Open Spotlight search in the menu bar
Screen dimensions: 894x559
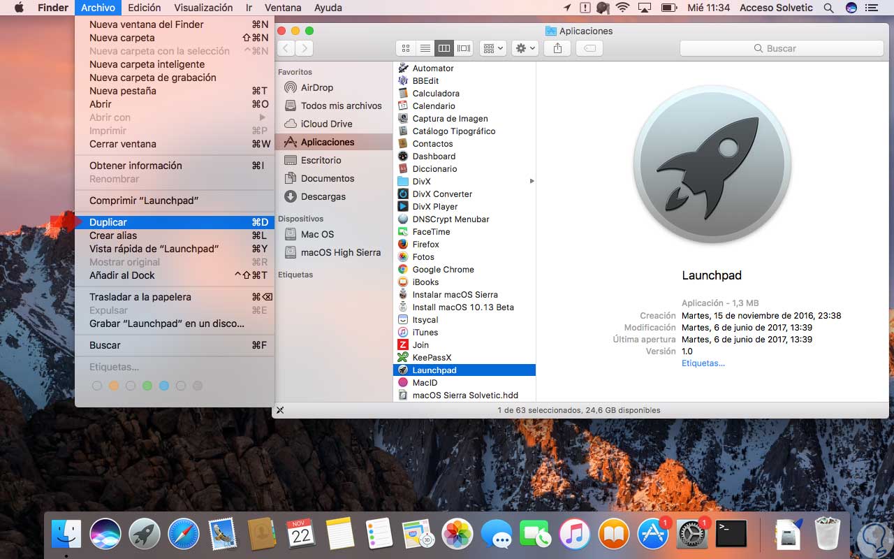(829, 8)
